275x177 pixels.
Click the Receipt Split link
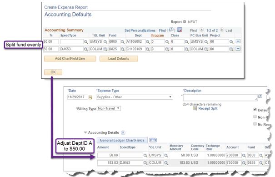(208, 108)
